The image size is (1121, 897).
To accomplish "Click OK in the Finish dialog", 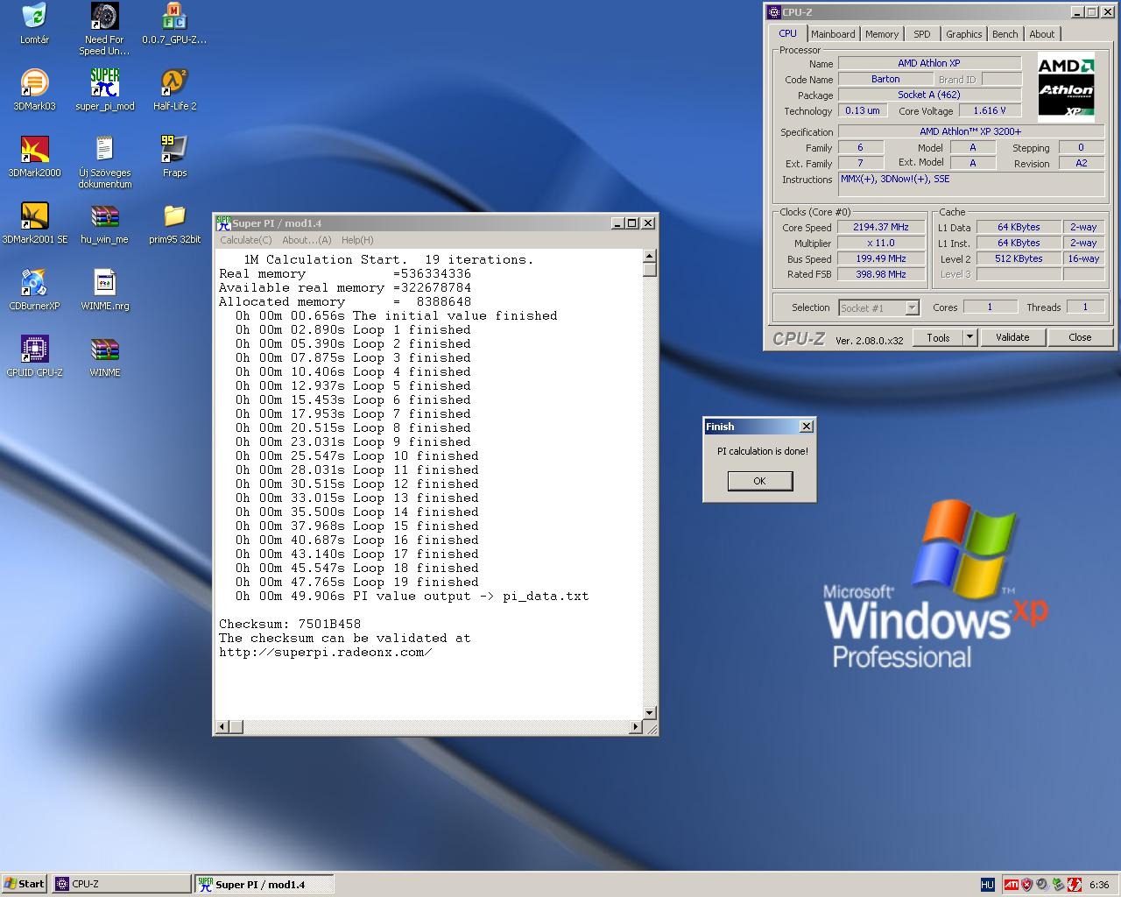I will click(759, 481).
